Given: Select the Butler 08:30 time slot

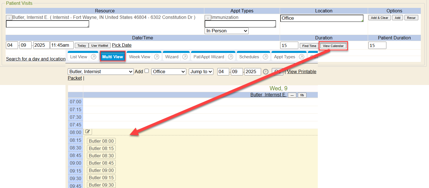Looking at the screenshot, I should (101, 156).
